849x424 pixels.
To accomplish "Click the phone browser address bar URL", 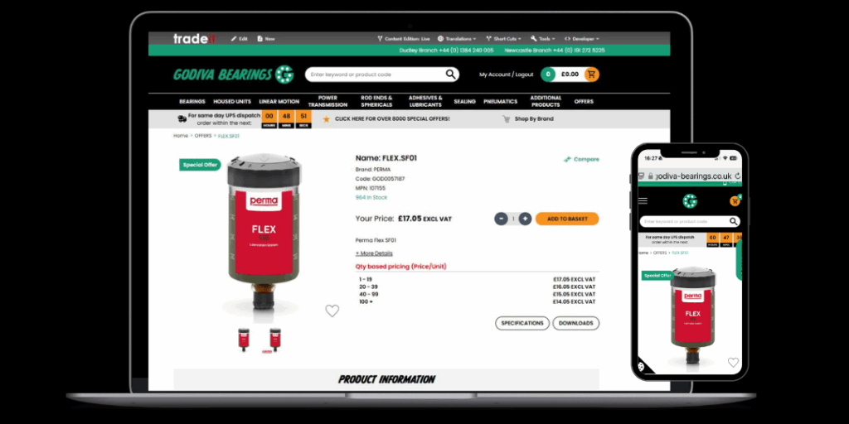I will tap(693, 176).
